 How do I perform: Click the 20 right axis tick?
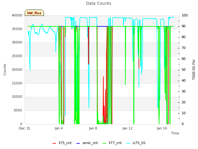(183, 102)
